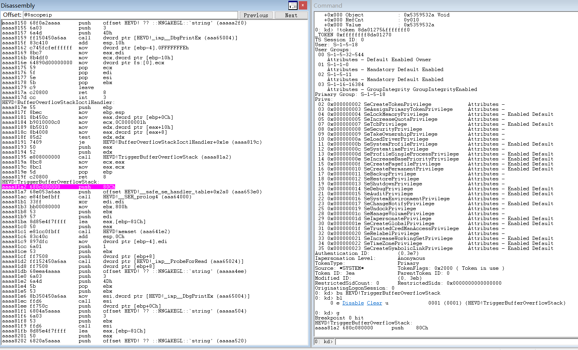Select the highlighted line aaaa81a2 push 80Ch
Viewport: 578px width, 350px height.
(x=59, y=187)
